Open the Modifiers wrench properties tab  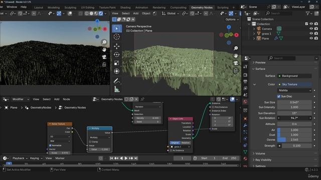[x=245, y=125]
